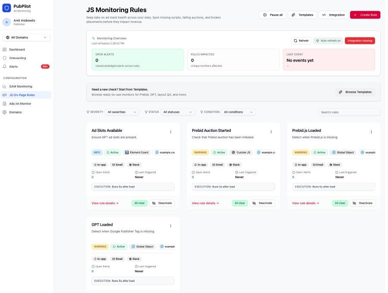Click the Integration missing red badge
The height and width of the screenshot is (293, 388).
(x=360, y=41)
